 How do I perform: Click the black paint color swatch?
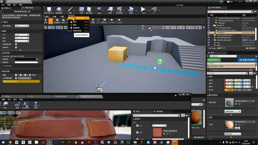[26, 59]
